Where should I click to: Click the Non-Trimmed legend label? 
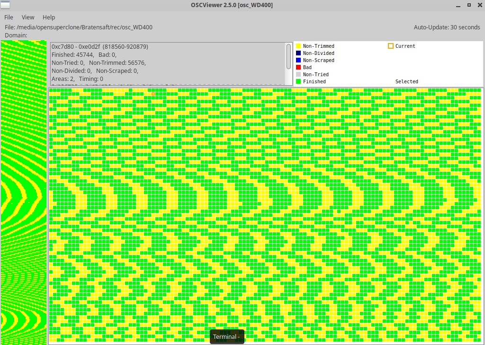[319, 46]
